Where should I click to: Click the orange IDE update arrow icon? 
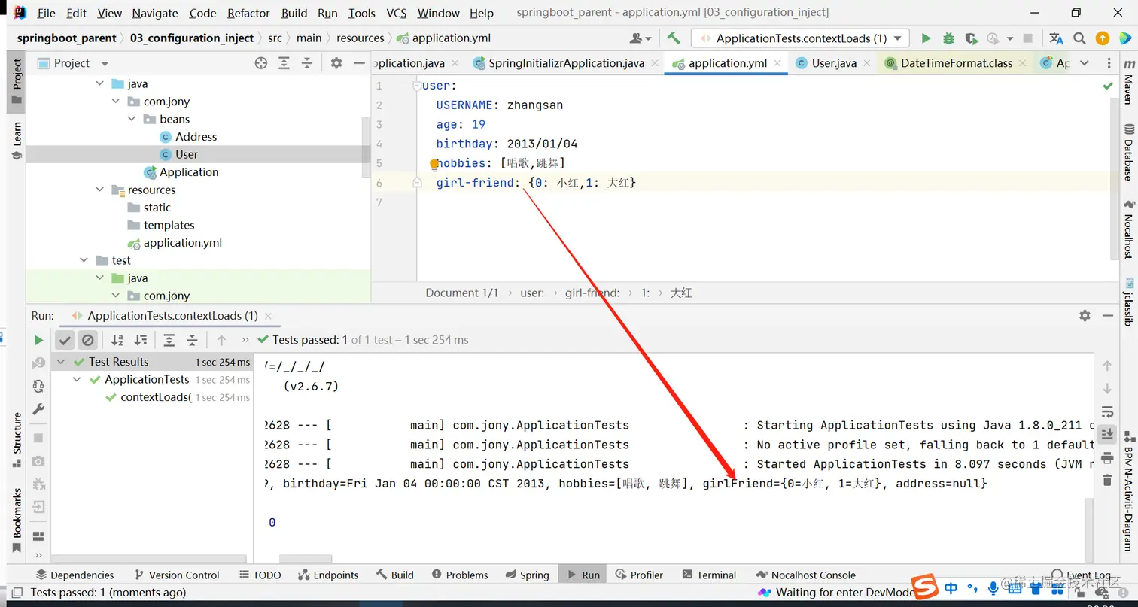(1103, 38)
